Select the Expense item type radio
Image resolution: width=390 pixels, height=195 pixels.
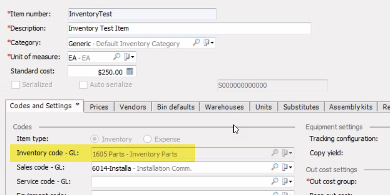147,139
